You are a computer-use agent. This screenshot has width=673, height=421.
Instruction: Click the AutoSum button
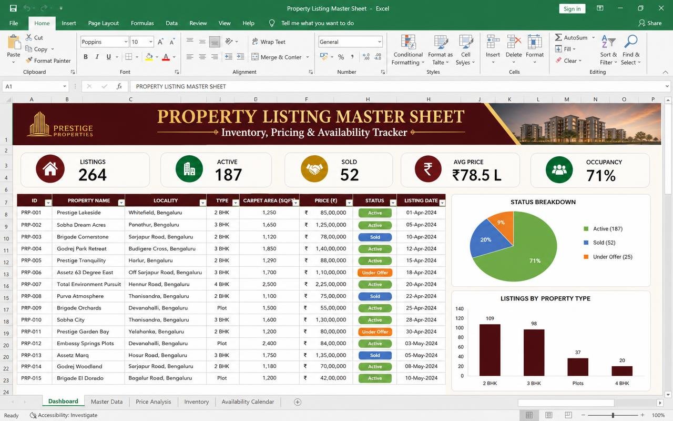[x=575, y=37]
